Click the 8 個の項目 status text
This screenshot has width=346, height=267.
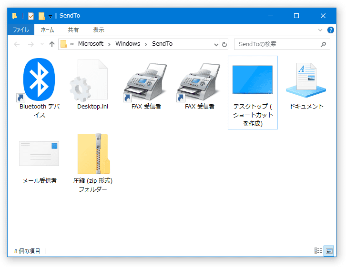(x=27, y=251)
